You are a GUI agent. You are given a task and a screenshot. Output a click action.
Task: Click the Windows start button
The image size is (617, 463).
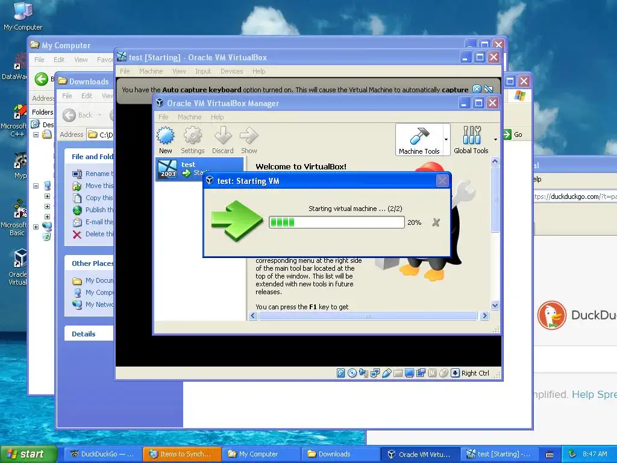28,454
